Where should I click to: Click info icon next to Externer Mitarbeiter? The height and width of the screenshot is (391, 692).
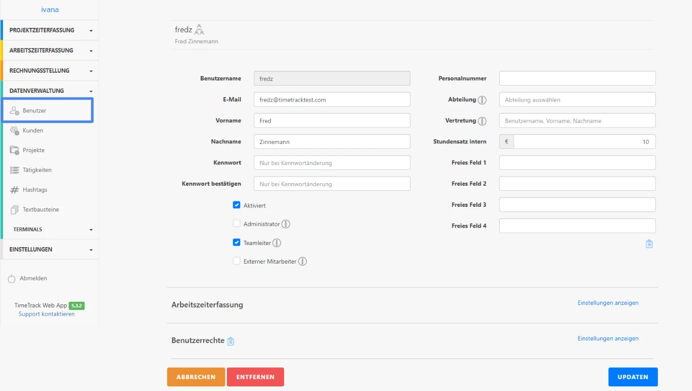tap(303, 262)
